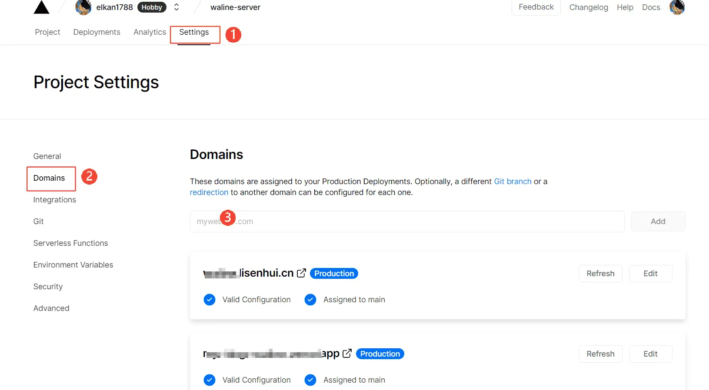The image size is (709, 390).
Task: Click the Vercel triangle logo
Action: tap(41, 7)
